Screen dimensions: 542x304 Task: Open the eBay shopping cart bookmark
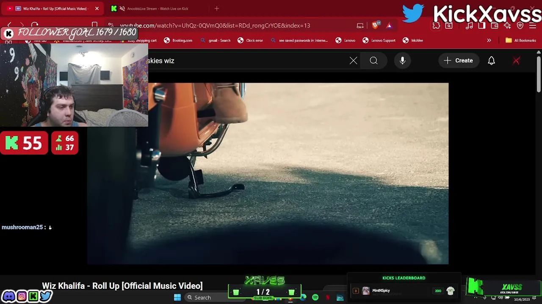click(x=138, y=41)
